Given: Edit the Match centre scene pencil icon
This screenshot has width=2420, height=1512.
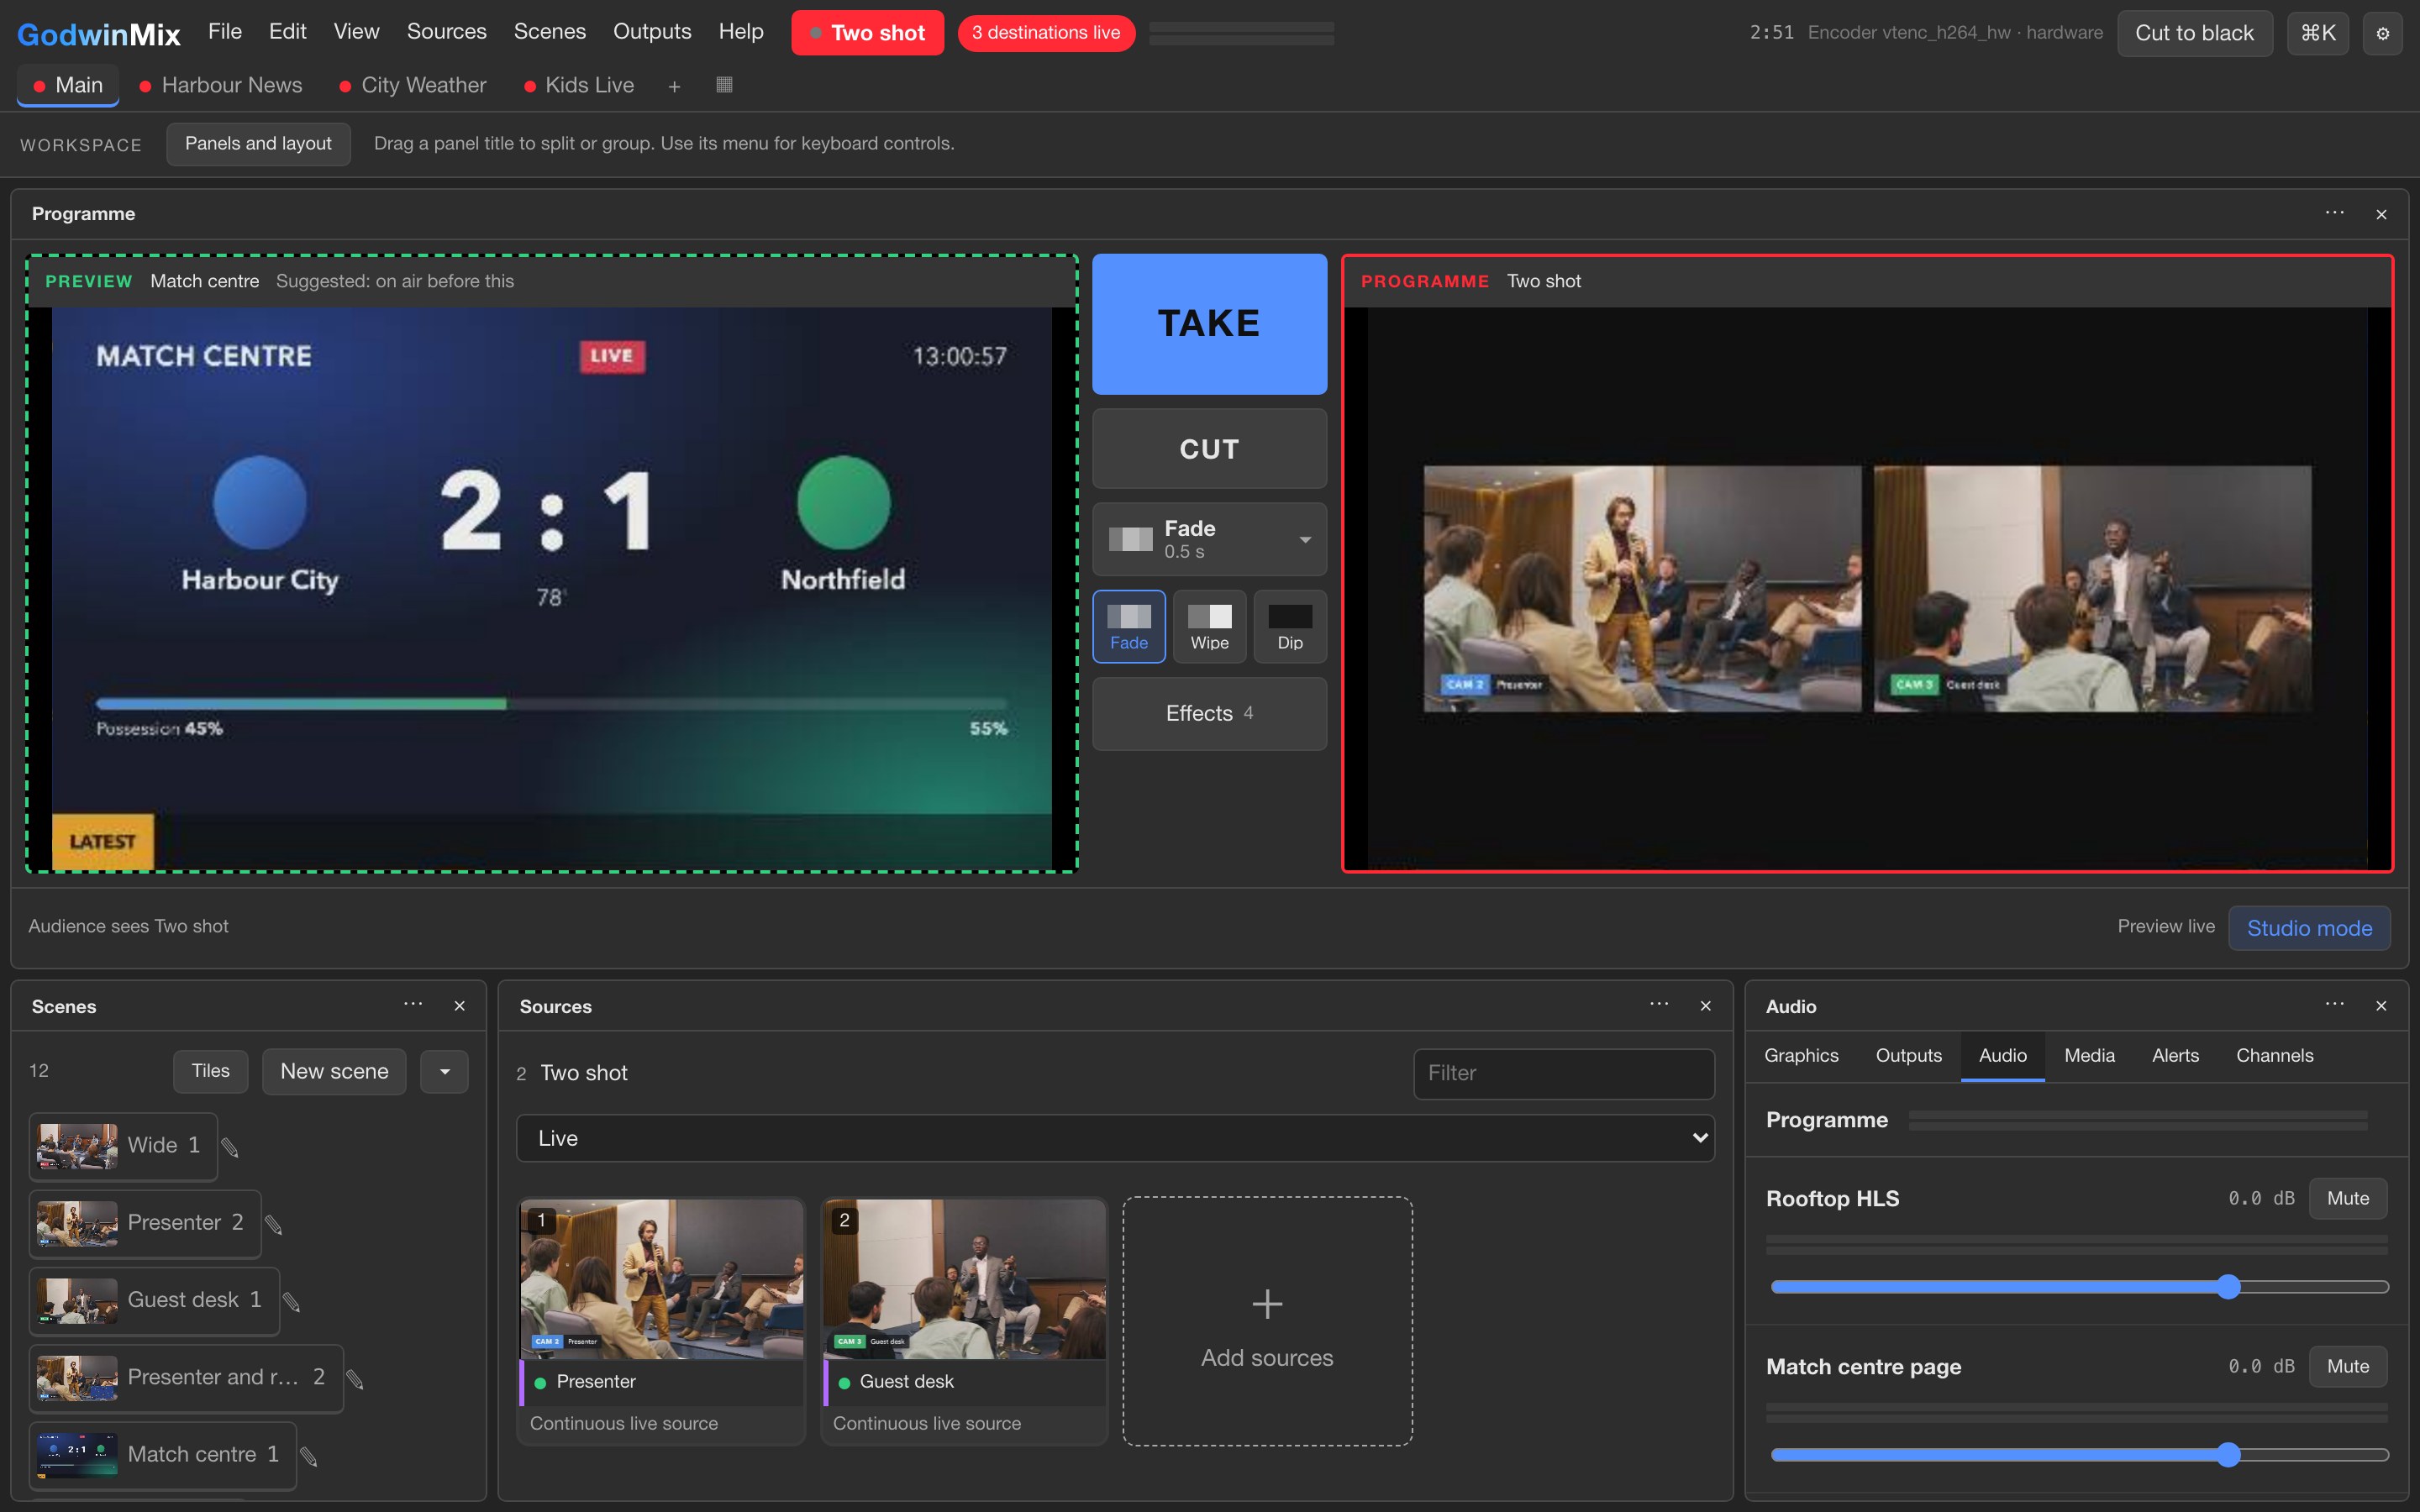Looking at the screenshot, I should tap(309, 1456).
